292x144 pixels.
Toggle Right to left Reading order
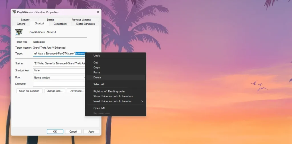115,91
